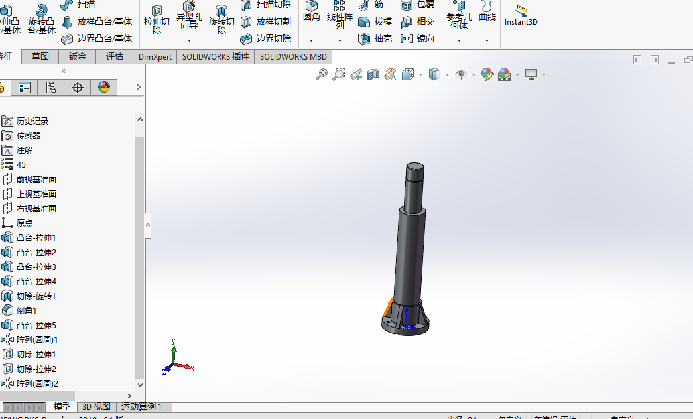Screen dimensions: 693x419
Task: Click Apply Scene icon
Action: pyautogui.click(x=504, y=74)
